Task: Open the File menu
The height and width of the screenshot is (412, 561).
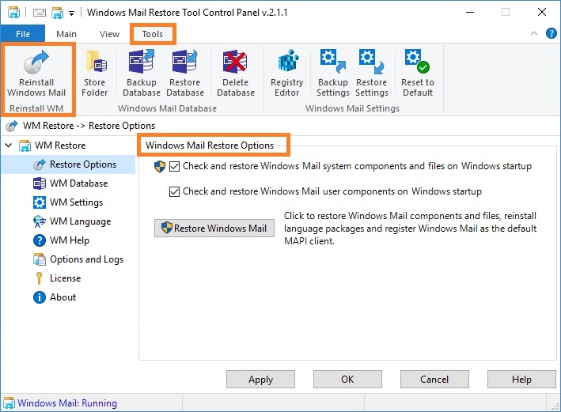Action: click(x=23, y=34)
